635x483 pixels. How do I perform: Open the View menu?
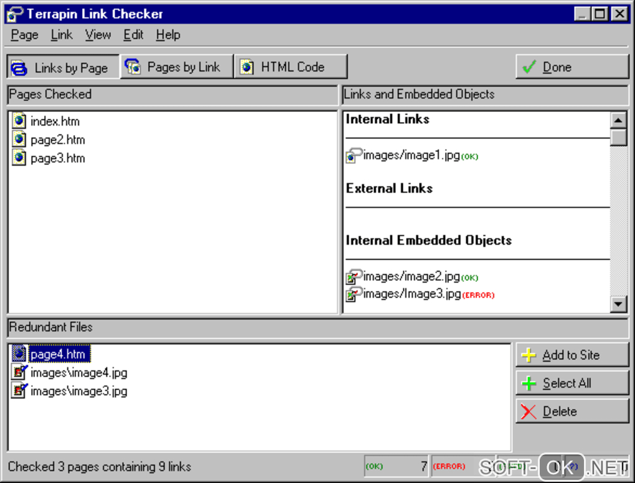[x=98, y=35]
